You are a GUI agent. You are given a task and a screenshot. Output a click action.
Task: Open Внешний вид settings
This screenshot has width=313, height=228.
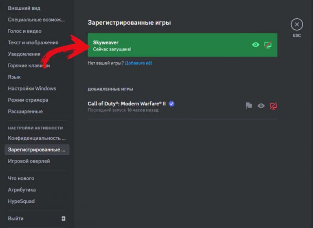point(24,8)
